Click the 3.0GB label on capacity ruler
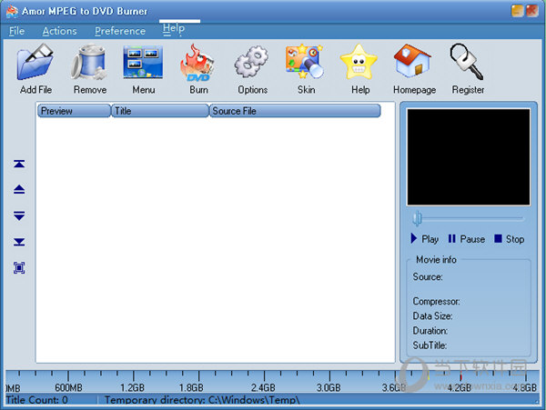Image resolution: width=546 pixels, height=410 pixels. [x=329, y=387]
